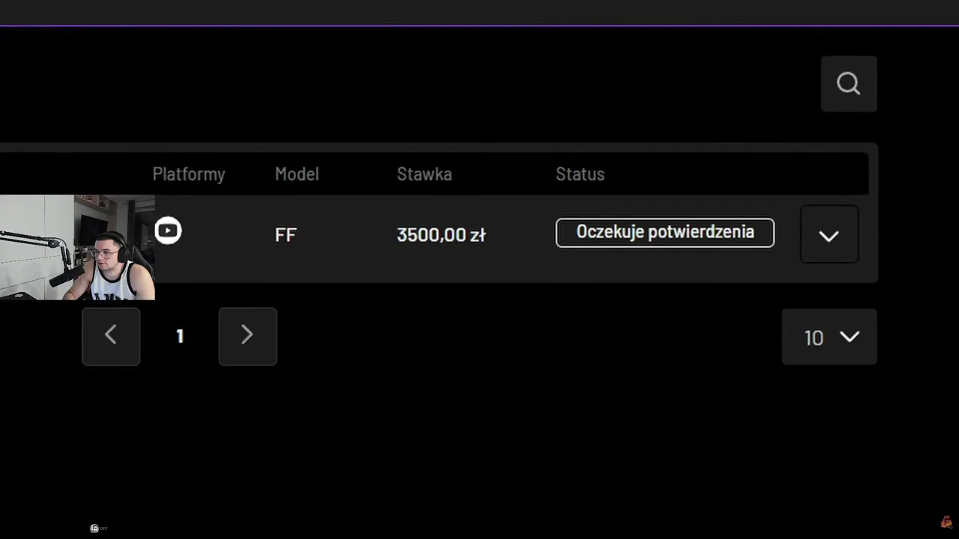Sort by the Stawka column header
959x539 pixels.
424,174
